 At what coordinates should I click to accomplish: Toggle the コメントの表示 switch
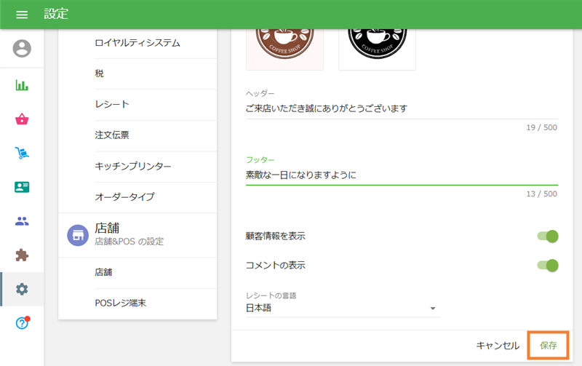tap(548, 266)
